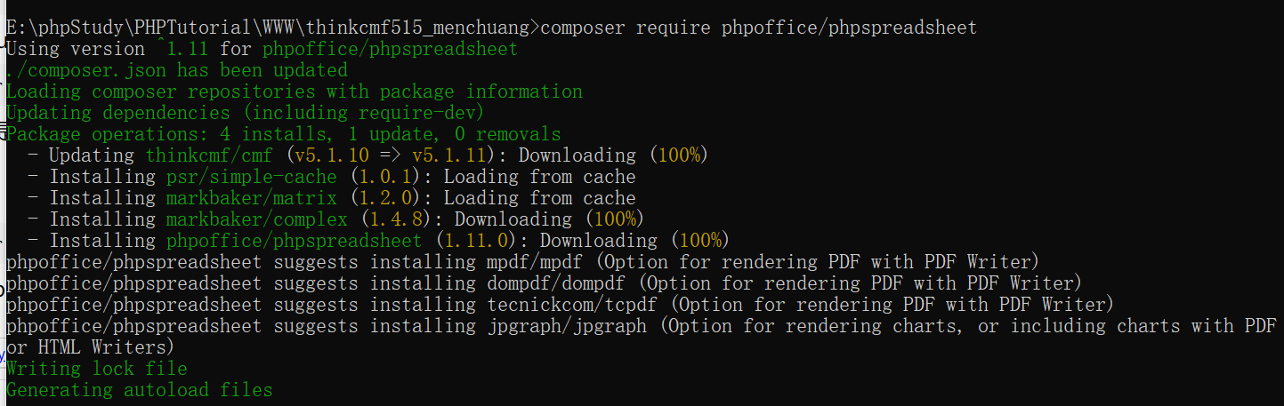This screenshot has height=406, width=1284.
Task: Click the 'Package operations' summary line
Action: (x=283, y=134)
